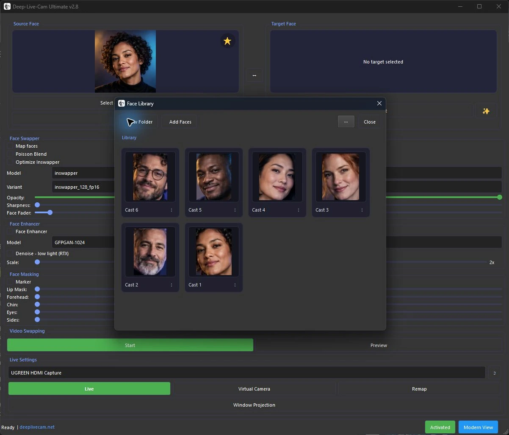Screen dimensions: 509x435
Task: Click the Remap button
Action: tap(419, 389)
